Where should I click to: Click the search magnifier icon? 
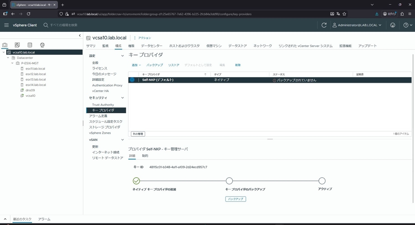[x=46, y=25]
